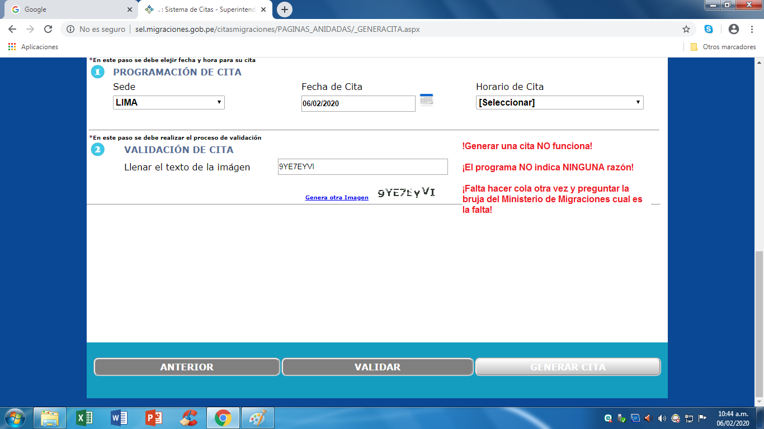Click the Genera otra Imagen link
The width and height of the screenshot is (764, 429).
click(337, 198)
